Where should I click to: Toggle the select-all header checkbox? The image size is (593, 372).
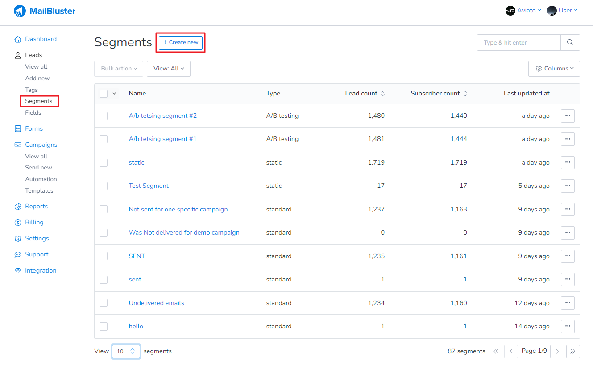pyautogui.click(x=104, y=94)
